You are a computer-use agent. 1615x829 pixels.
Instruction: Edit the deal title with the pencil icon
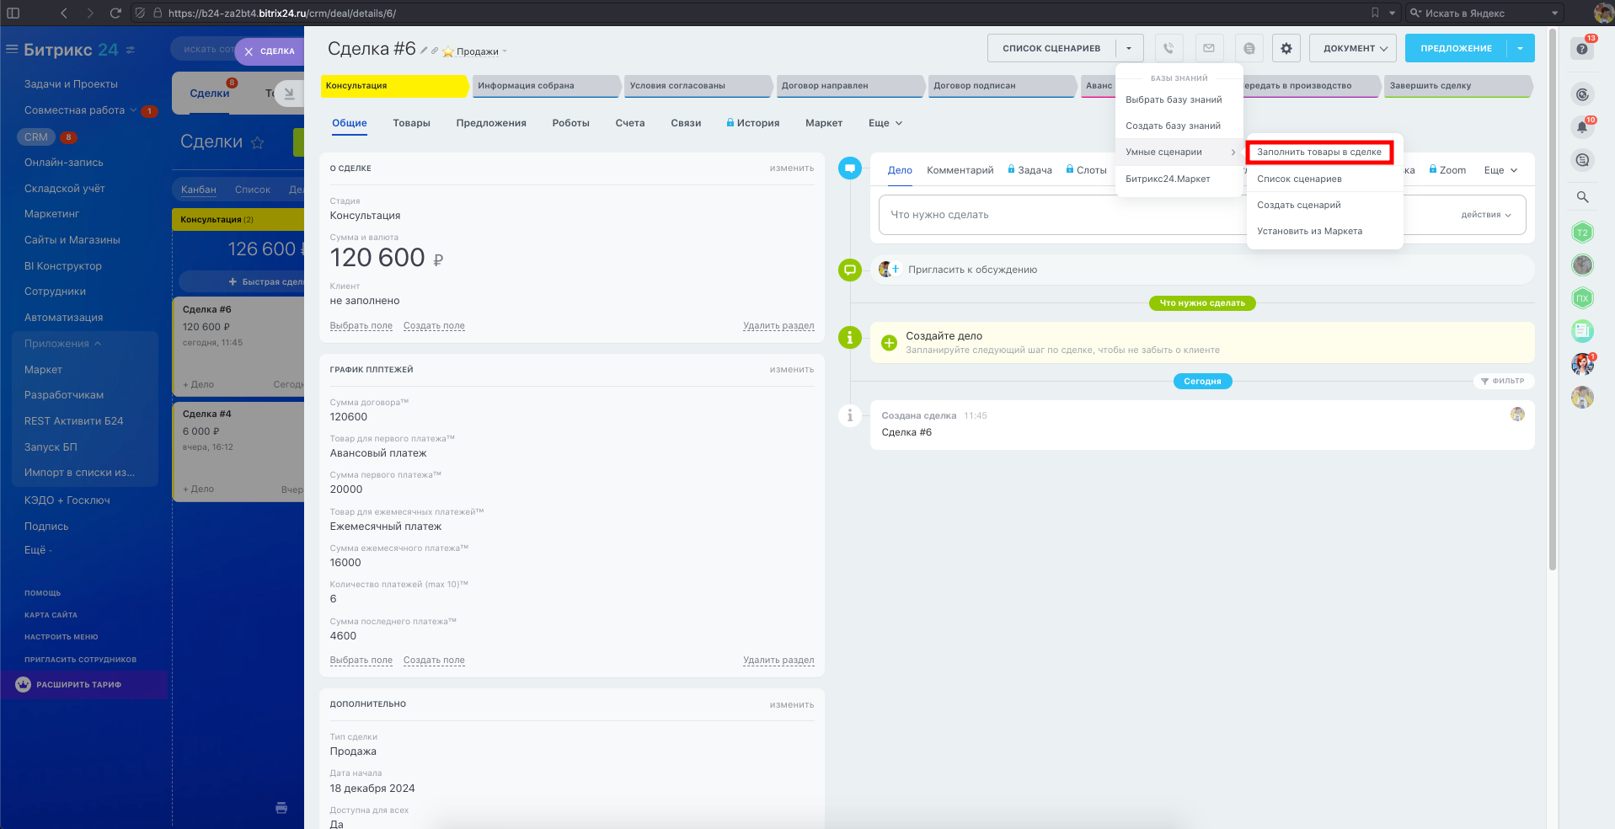coord(425,51)
